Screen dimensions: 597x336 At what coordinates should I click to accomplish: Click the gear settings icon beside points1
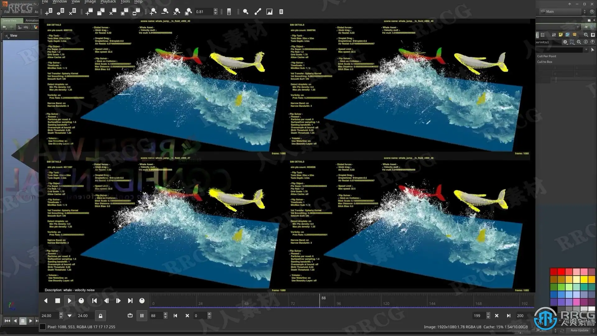[x=565, y=42]
